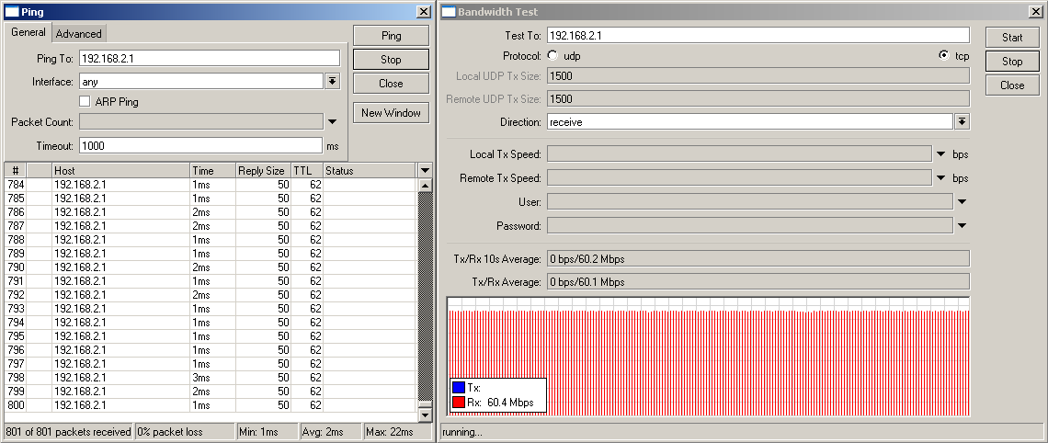Expand the Remote Tx Speed field

pyautogui.click(x=941, y=178)
